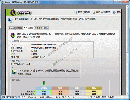Click the scroll down arrow of the vertical scrollbar
The image size is (130, 100).
click(x=127, y=94)
